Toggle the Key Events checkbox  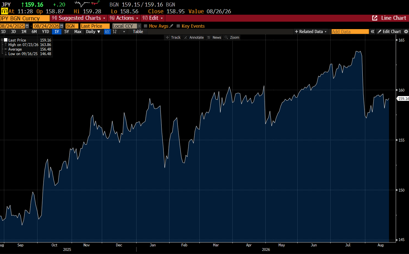tap(178, 26)
